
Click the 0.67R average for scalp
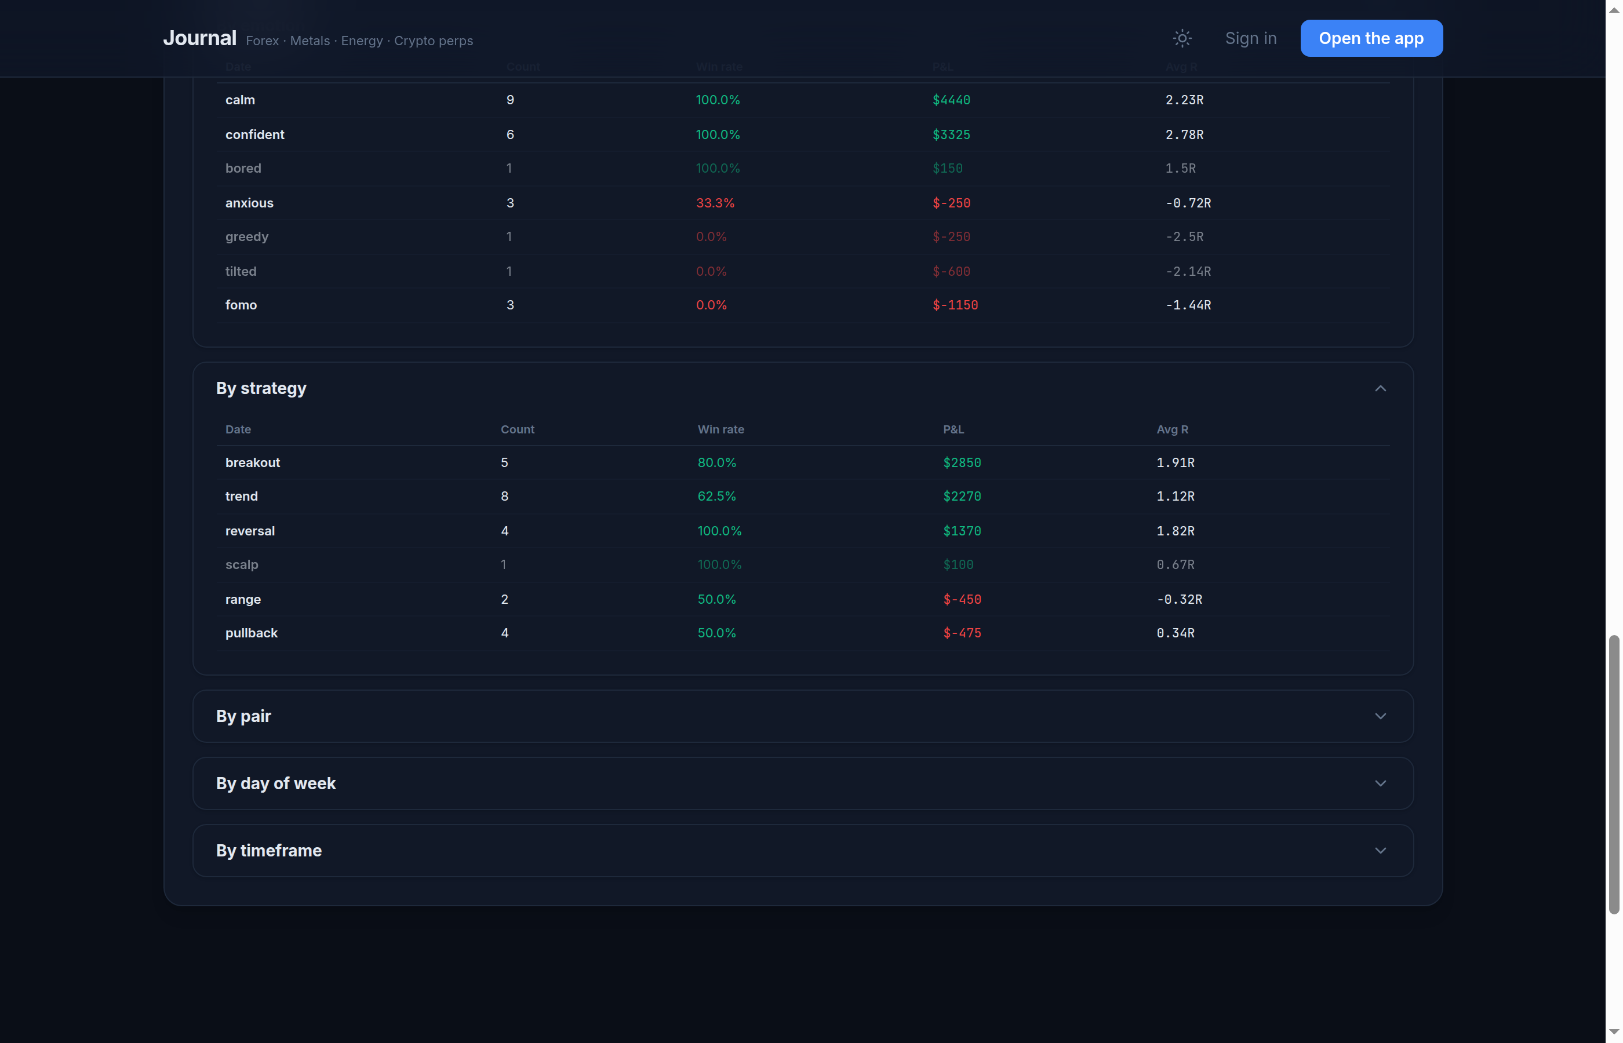1176,565
